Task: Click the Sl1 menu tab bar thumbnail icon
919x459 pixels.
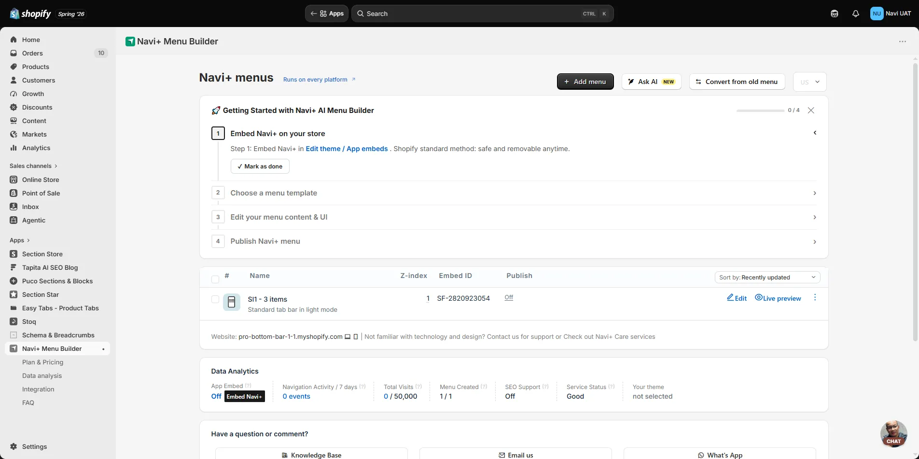Action: [x=231, y=302]
